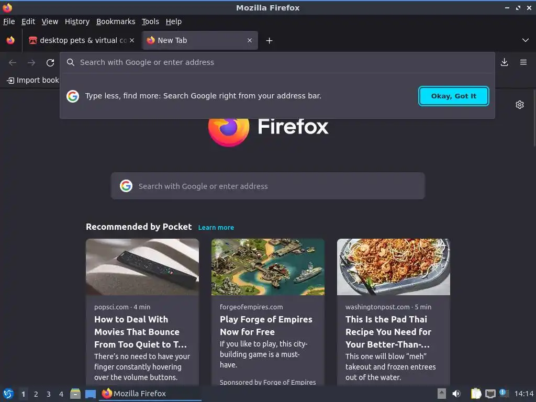The height and width of the screenshot is (402, 536).
Task: Click the show desktop taskbar icon
Action: click(90, 394)
